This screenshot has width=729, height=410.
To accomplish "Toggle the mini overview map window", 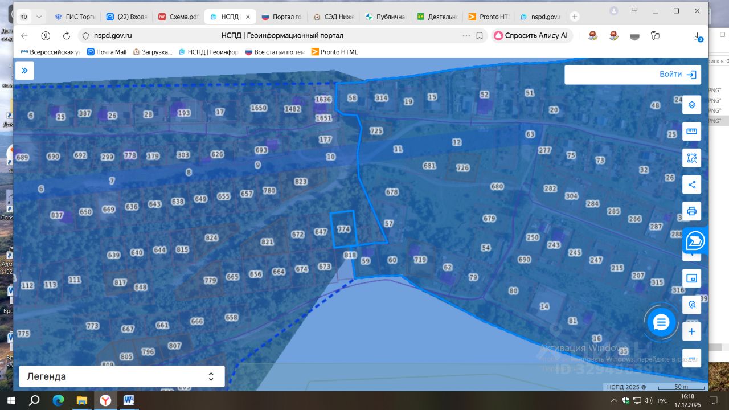I will pos(692,278).
